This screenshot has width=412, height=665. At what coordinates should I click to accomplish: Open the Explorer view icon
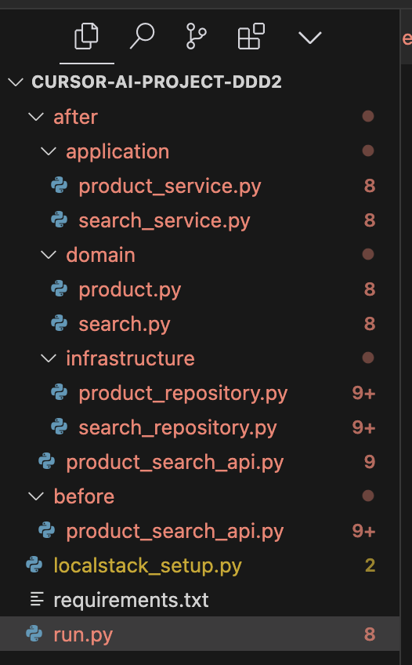click(86, 37)
